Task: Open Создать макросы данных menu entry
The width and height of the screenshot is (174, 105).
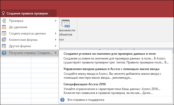Action: [x=30, y=33]
